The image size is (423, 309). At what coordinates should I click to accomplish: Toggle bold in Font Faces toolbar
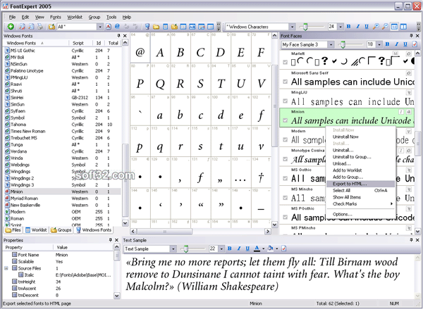point(387,44)
